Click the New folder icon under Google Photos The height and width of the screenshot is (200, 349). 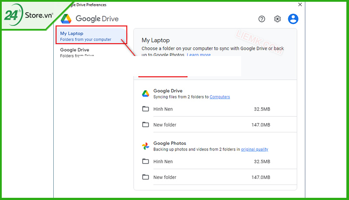(145, 177)
